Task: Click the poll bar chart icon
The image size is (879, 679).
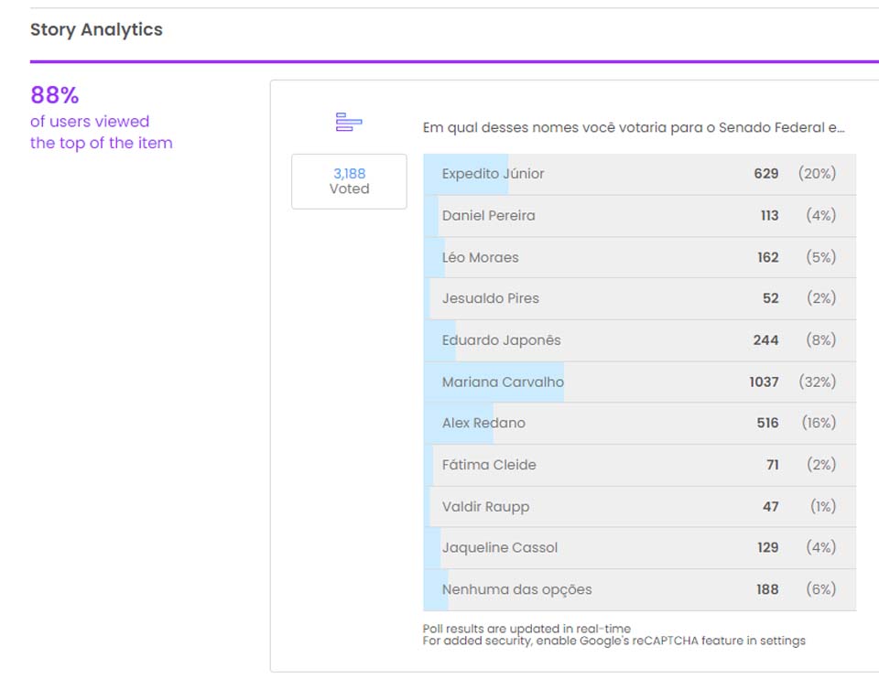Action: point(349,122)
